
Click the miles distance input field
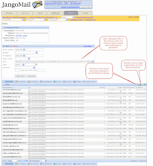17,71
